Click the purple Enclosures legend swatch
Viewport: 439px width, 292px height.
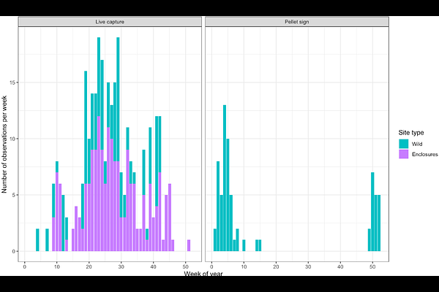404,155
